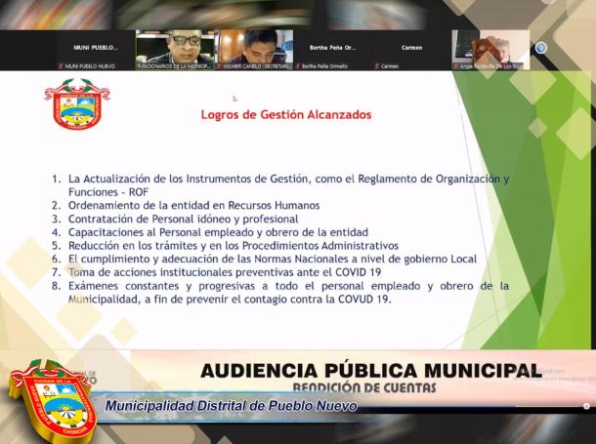Click the 'Logros de Gestión Alcanzados' slide title

pyautogui.click(x=286, y=114)
